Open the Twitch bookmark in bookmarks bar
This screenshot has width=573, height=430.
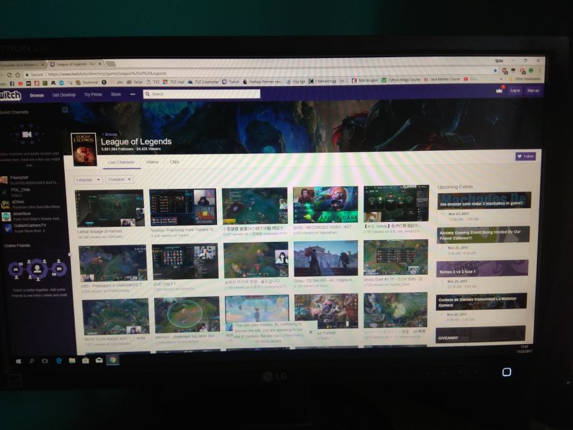point(231,82)
